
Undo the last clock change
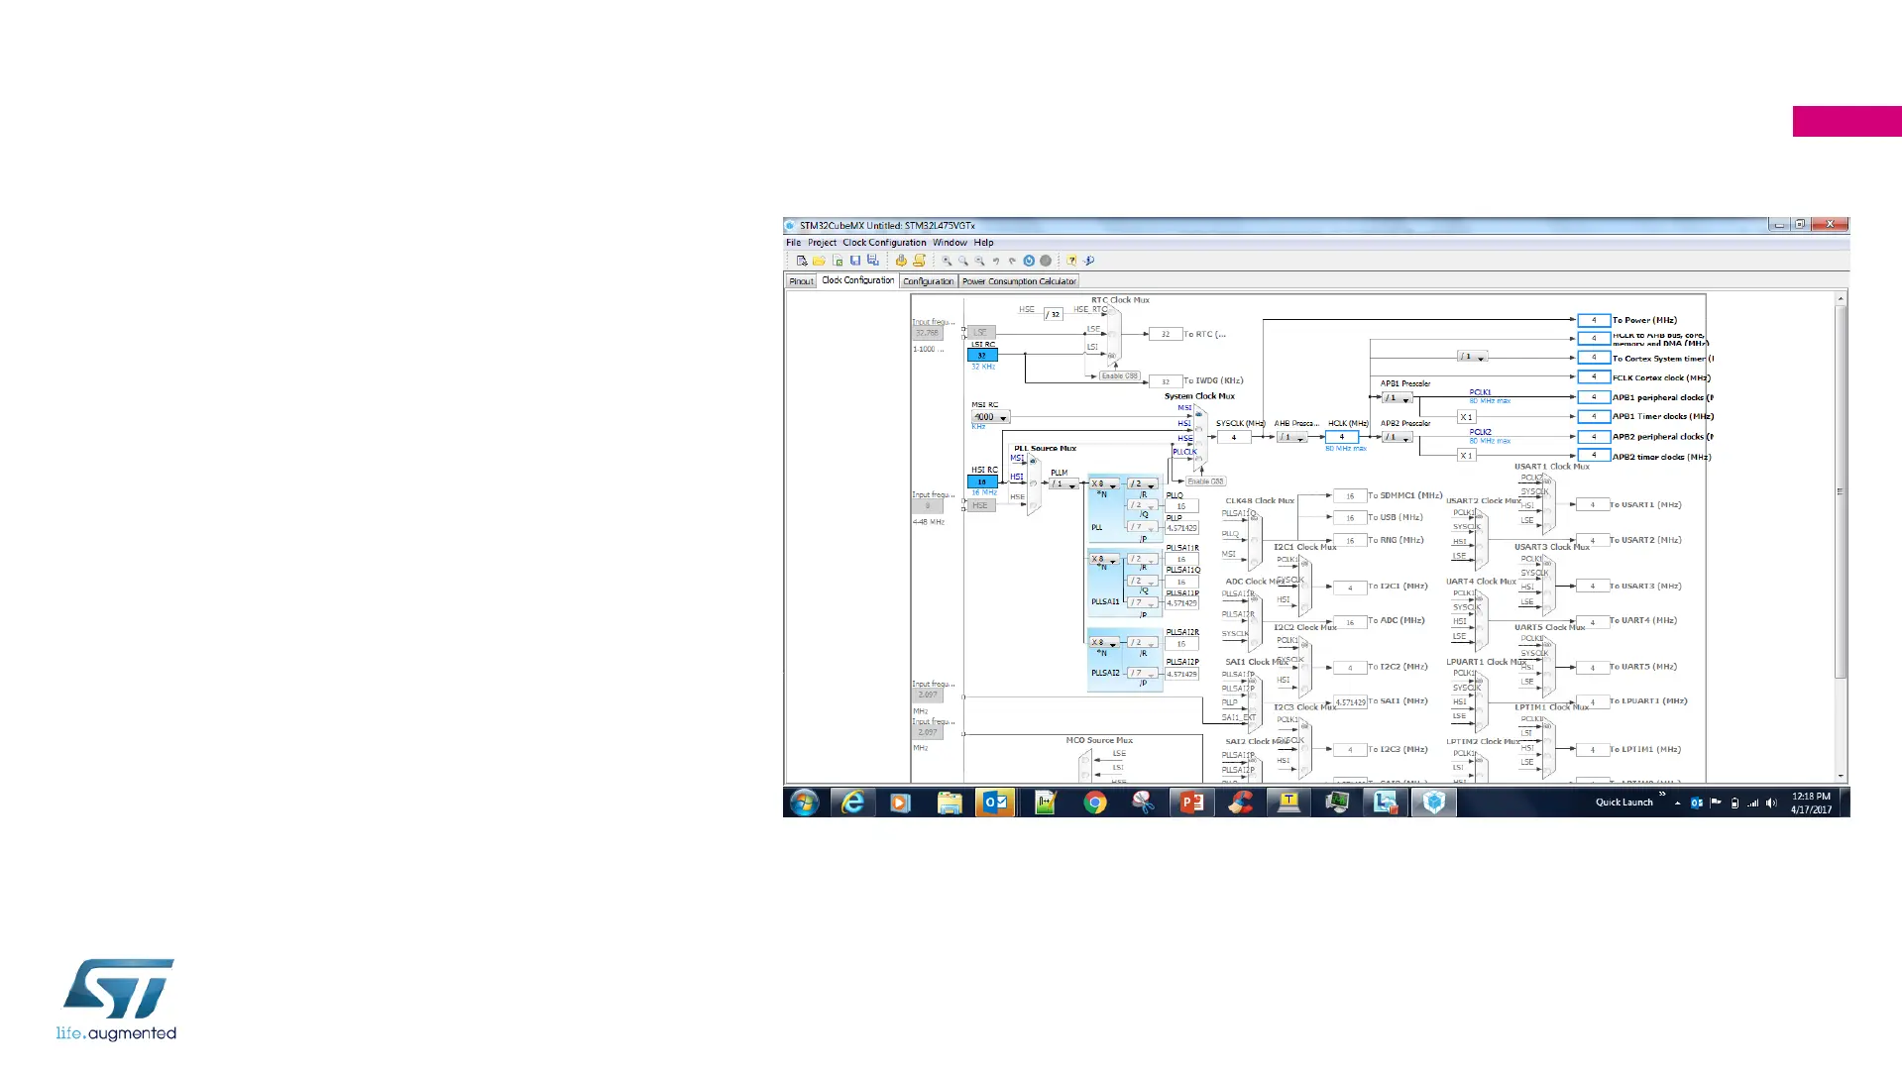pos(996,261)
